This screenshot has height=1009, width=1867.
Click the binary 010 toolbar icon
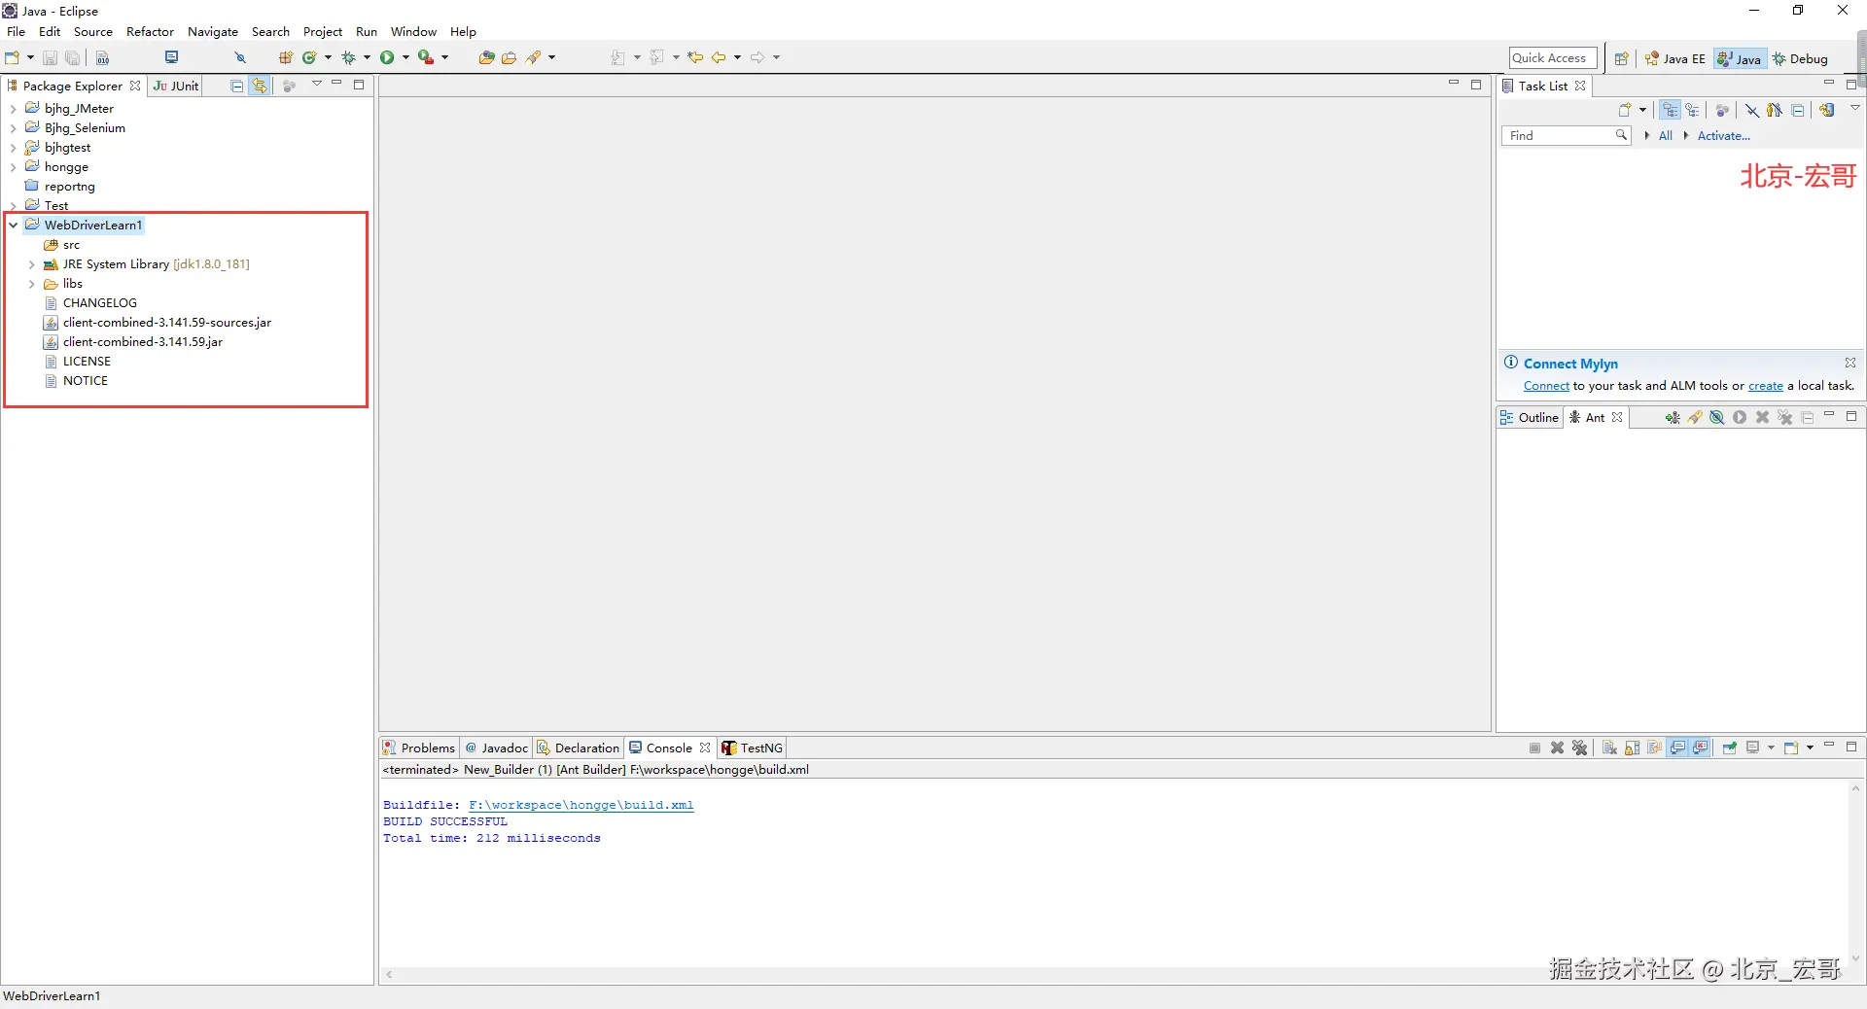103,58
